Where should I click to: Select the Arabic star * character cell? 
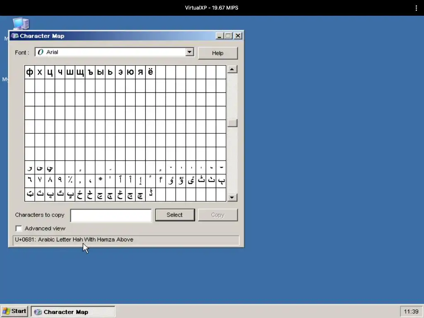pos(100,181)
